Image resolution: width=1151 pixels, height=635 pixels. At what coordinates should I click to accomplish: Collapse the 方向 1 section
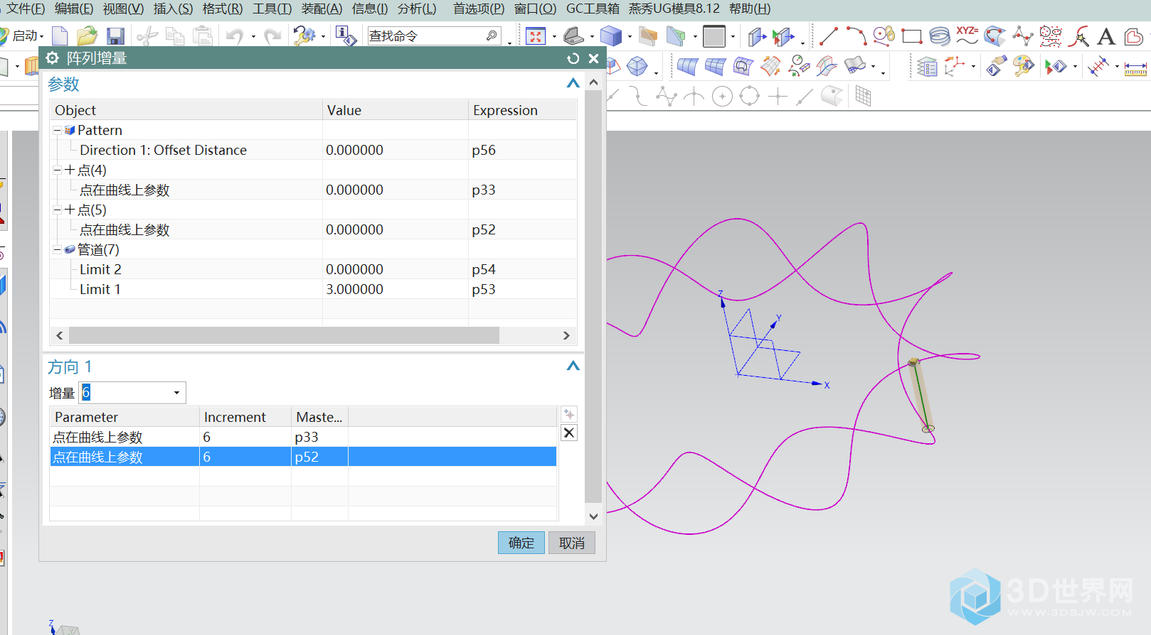(x=573, y=367)
